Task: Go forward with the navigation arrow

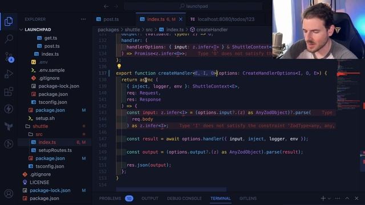Action: pyautogui.click(x=116, y=6)
